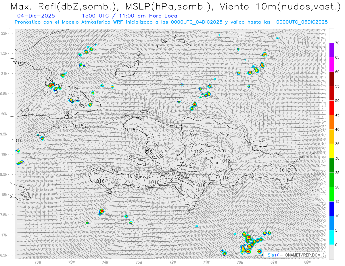Click the "19N" latitude axis label
The height and width of the screenshot is (266, 345).
click(x=5, y=154)
